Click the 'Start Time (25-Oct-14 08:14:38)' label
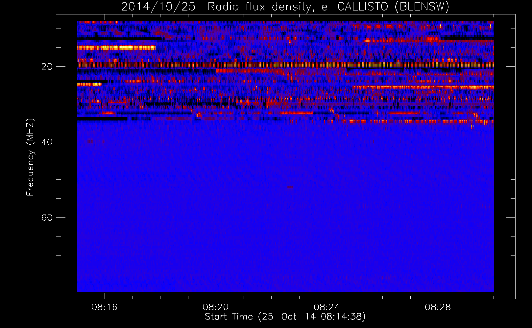Screen dimensions: 532x328 [x=285, y=317]
